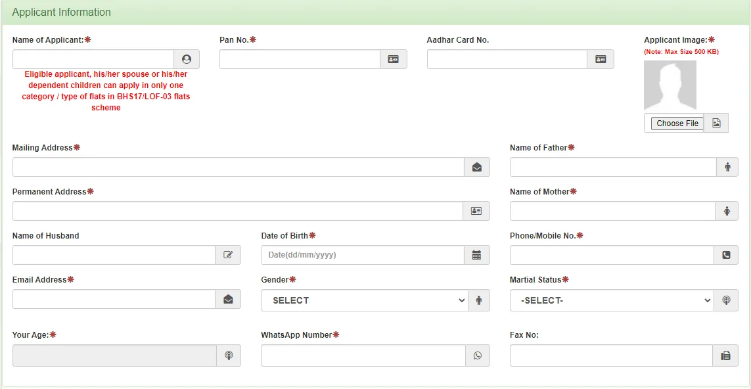Click the user icon beside Name of Applicant
Viewport: 751px width, 389px height.
pyautogui.click(x=187, y=59)
